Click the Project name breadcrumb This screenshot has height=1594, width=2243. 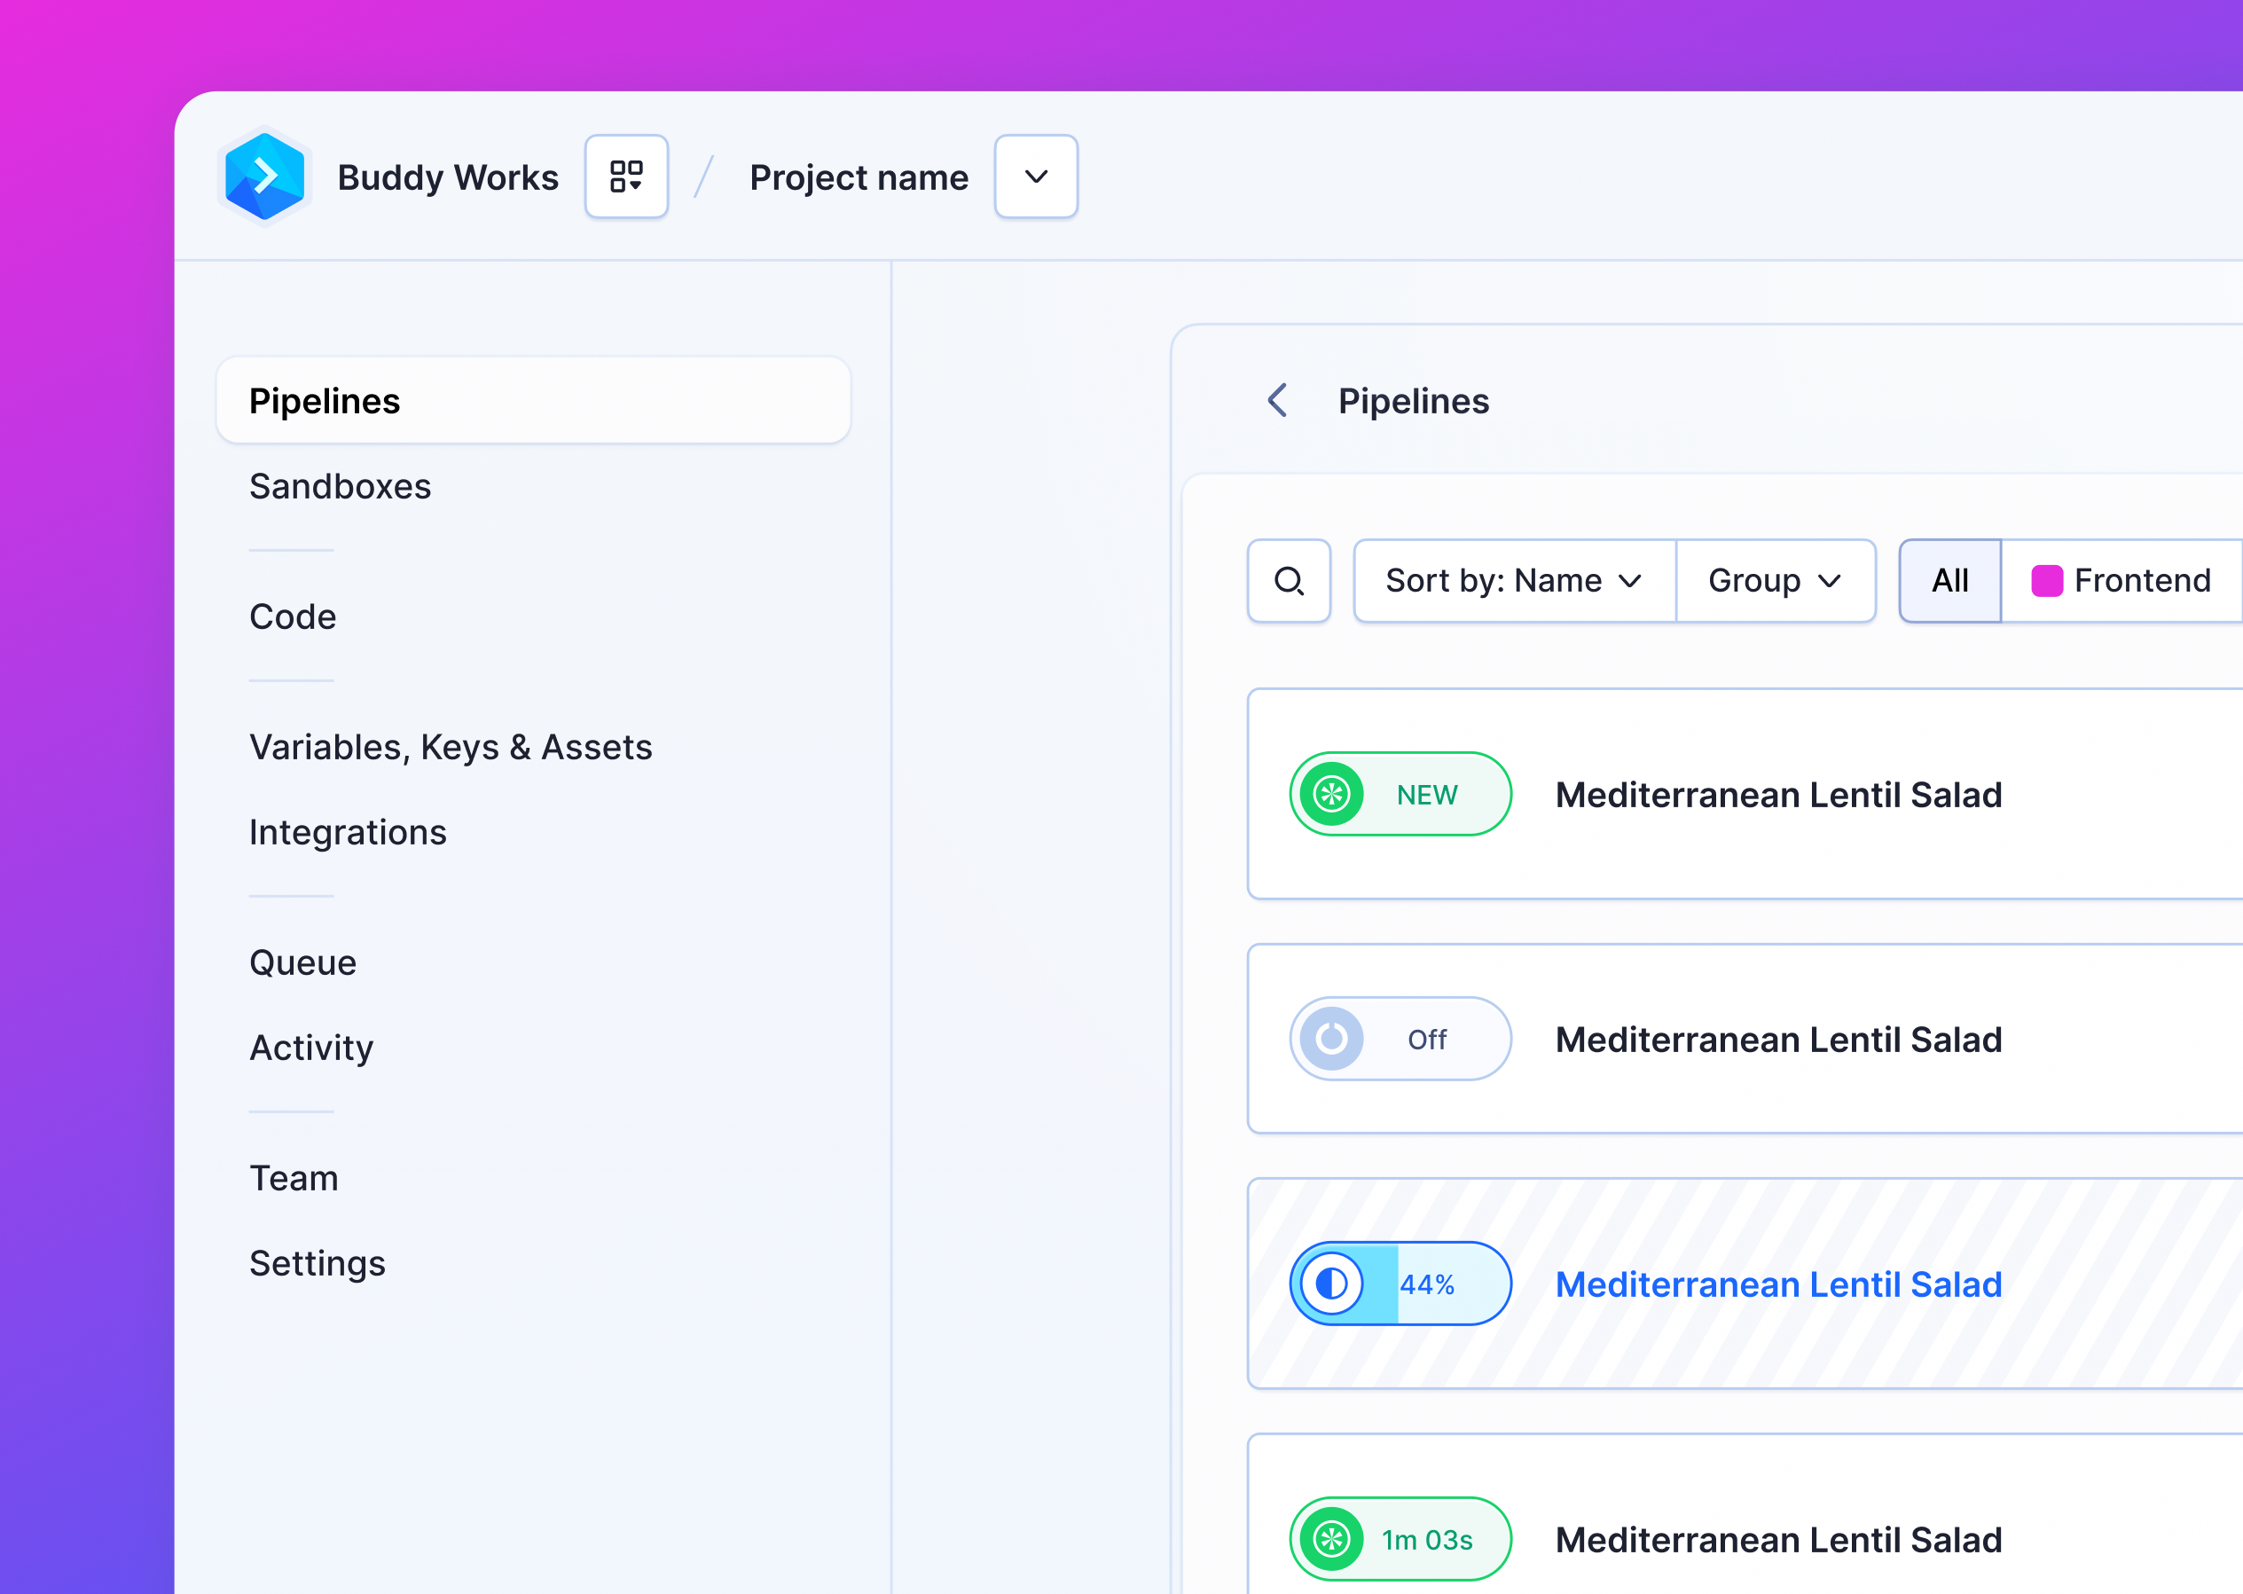coord(859,177)
